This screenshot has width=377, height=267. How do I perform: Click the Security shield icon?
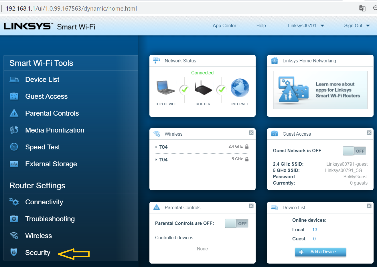[14, 252]
